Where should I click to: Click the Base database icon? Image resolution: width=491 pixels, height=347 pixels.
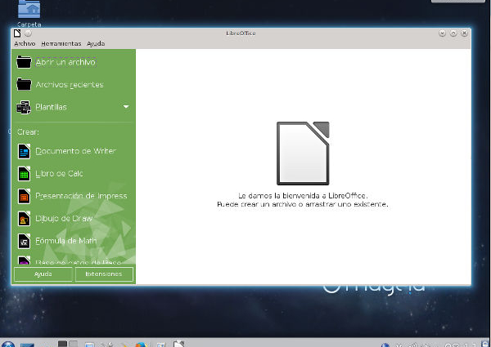24,261
